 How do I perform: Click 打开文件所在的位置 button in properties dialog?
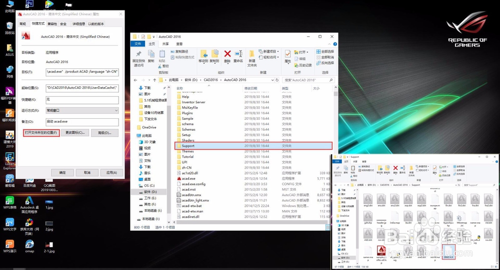pyautogui.click(x=41, y=133)
